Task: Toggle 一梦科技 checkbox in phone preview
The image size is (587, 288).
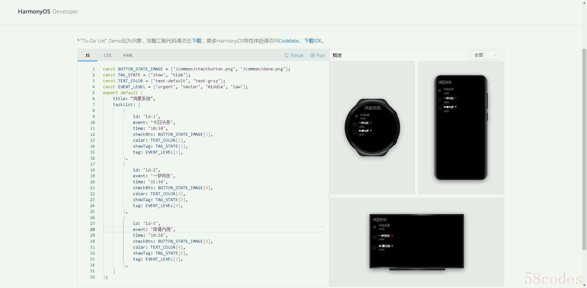Action: [x=439, y=99]
